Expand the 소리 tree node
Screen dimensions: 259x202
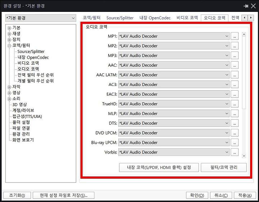(9, 99)
